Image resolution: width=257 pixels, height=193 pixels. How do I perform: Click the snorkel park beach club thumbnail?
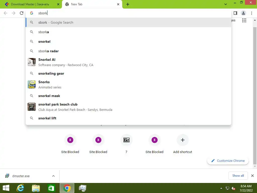pyautogui.click(x=32, y=107)
